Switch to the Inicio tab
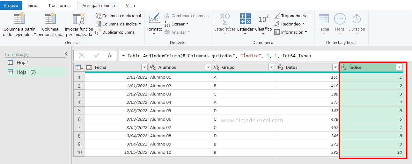412x164 pixels. coord(33,5)
